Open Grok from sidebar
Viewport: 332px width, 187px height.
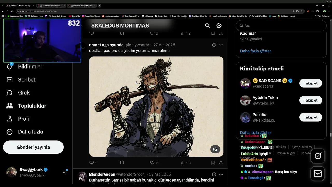[x=18, y=93]
